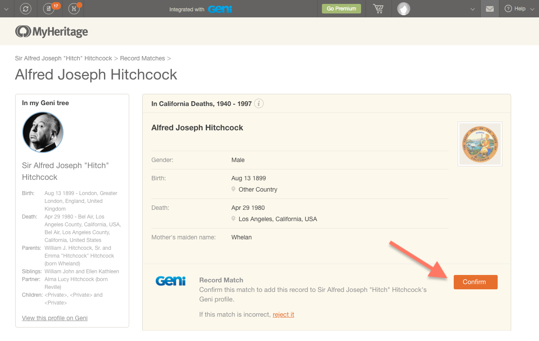Open breadcrumb Sir Alfred Joseph "Hitch" Hitchcock
Image resolution: width=539 pixels, height=341 pixels.
(x=64, y=58)
